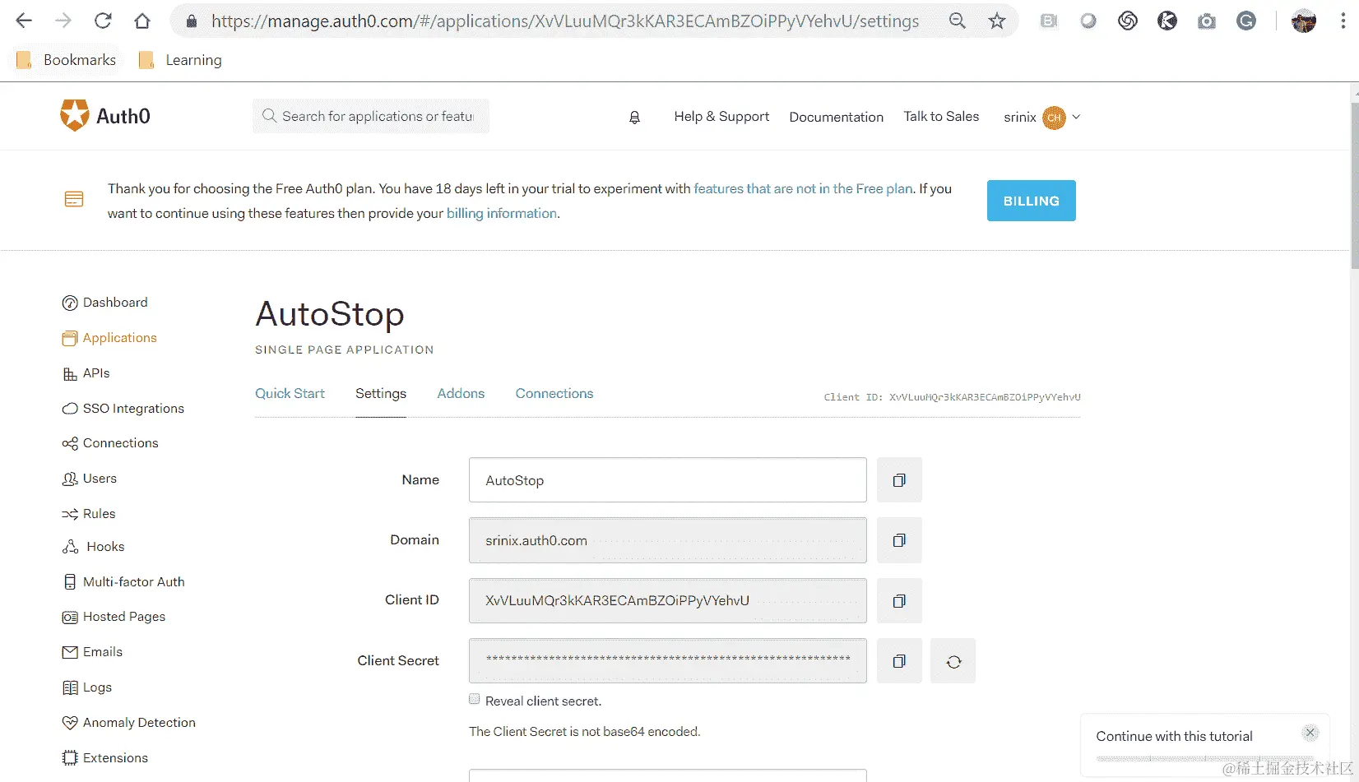Screen dimensions: 1359x782
Task: Click the Client Secret field
Action: pos(668,661)
